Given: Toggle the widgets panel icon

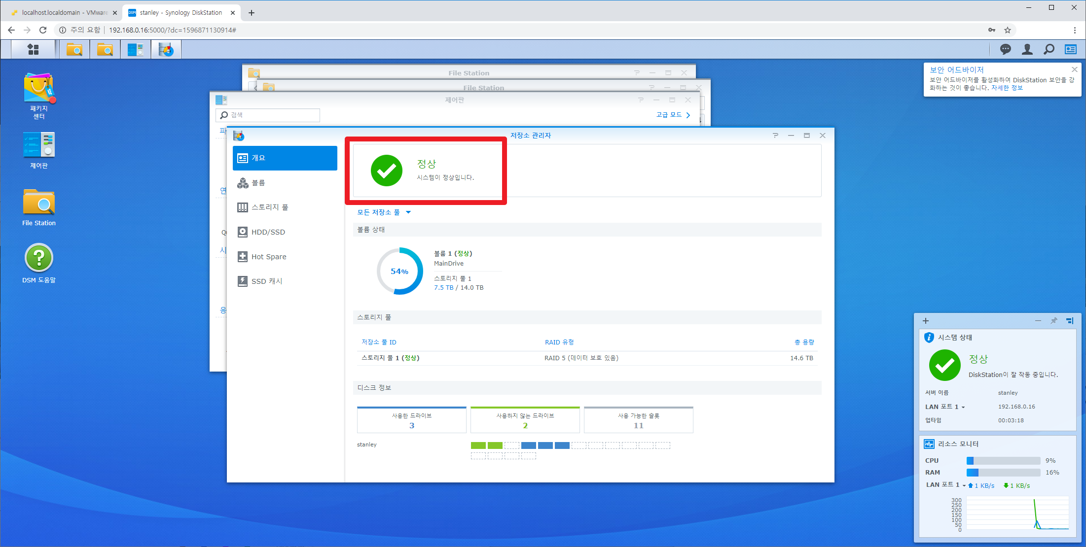Looking at the screenshot, I should 1070,49.
